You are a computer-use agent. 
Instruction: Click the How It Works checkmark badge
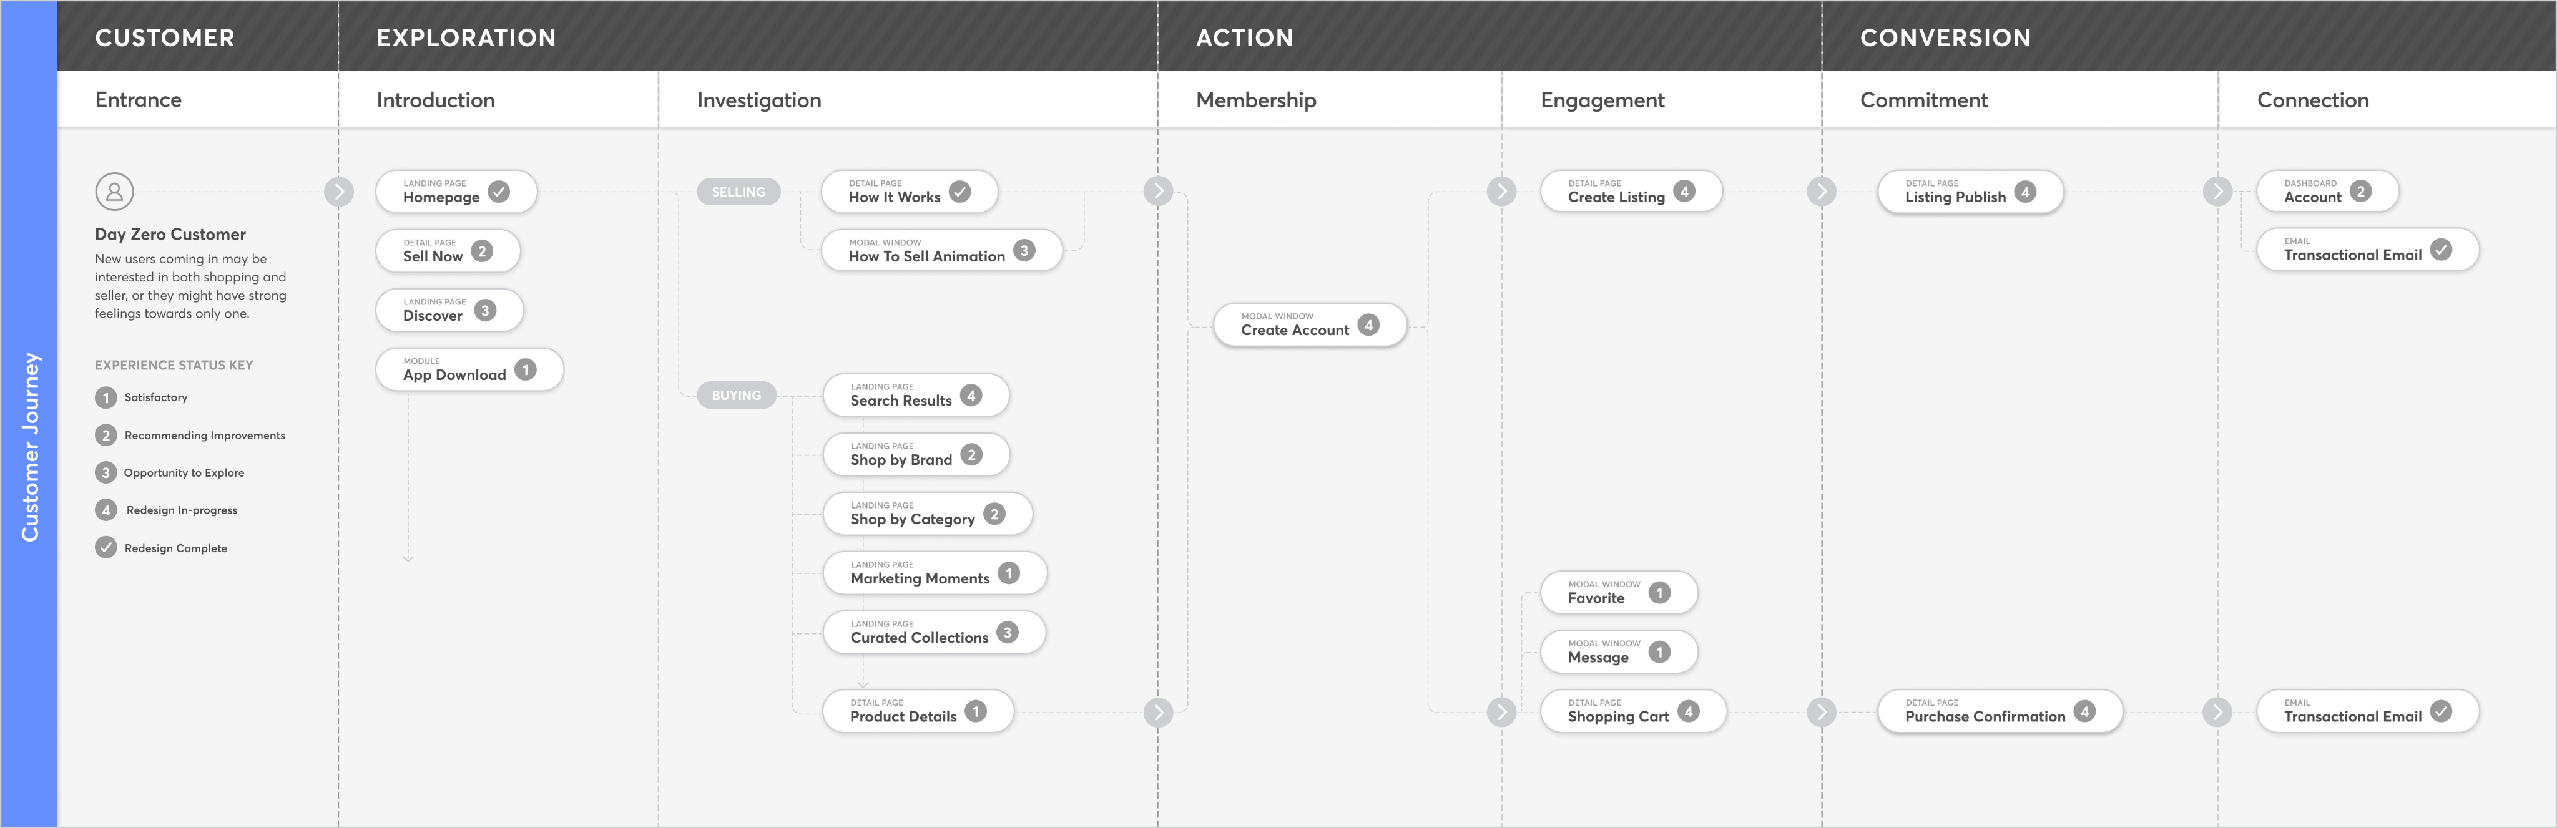click(960, 192)
